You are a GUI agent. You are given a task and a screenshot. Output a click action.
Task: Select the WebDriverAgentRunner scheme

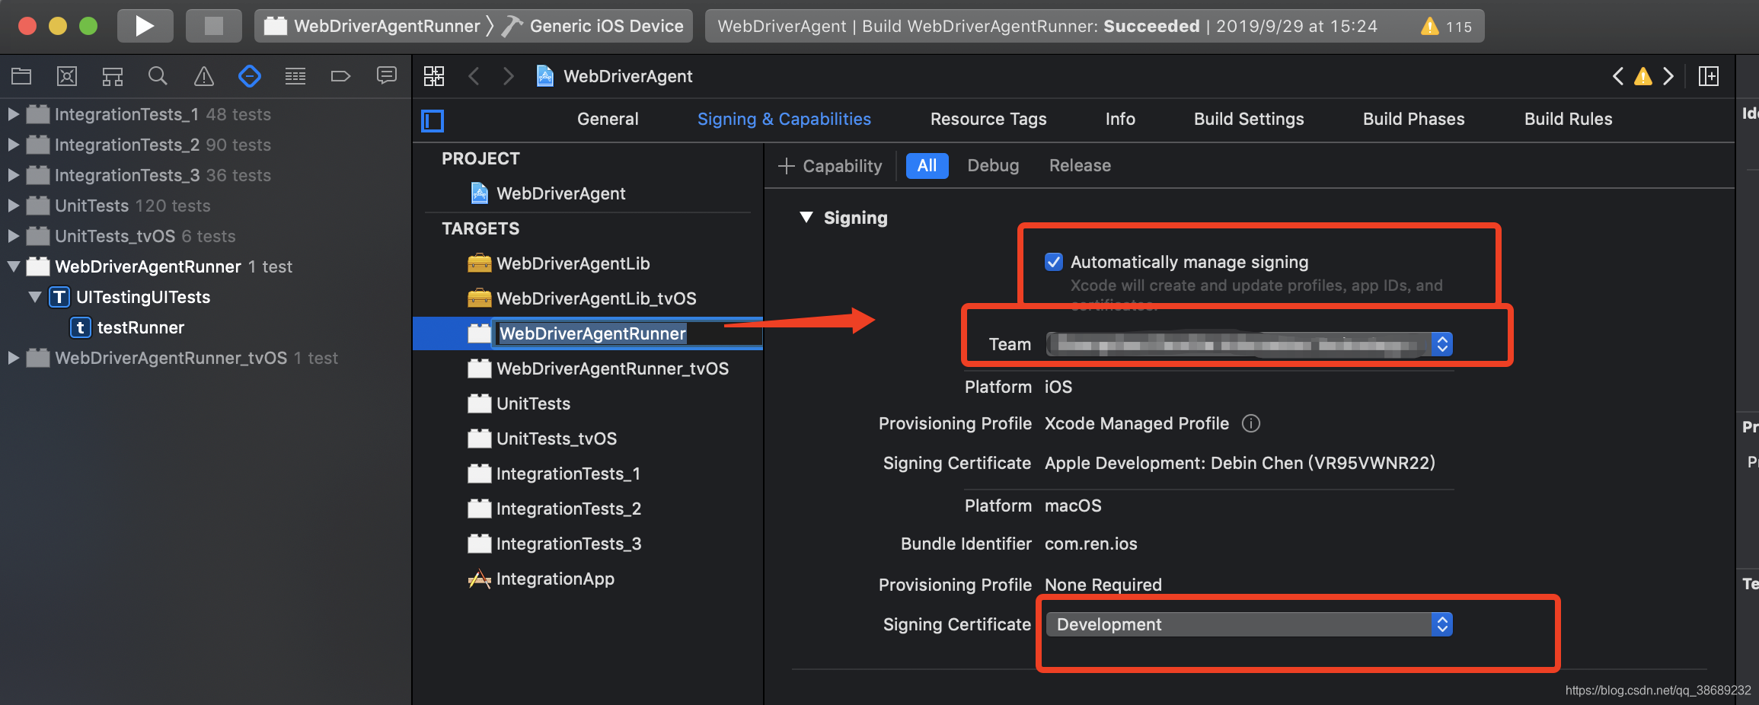[373, 26]
